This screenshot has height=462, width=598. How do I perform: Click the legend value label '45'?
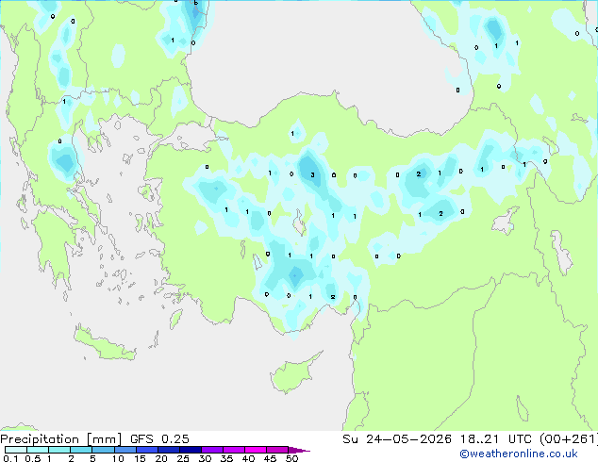[x=270, y=458]
